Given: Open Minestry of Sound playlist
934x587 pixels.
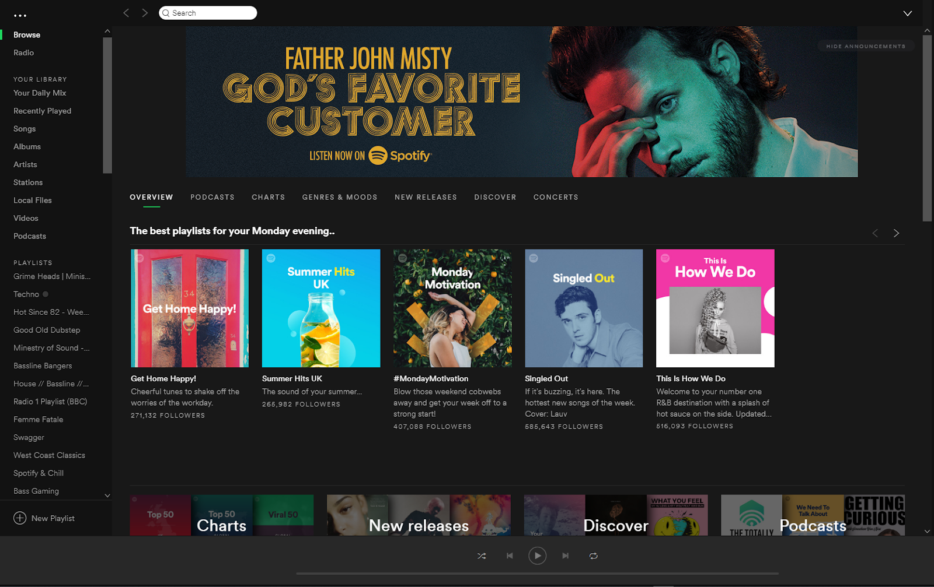Looking at the screenshot, I should click(51, 348).
